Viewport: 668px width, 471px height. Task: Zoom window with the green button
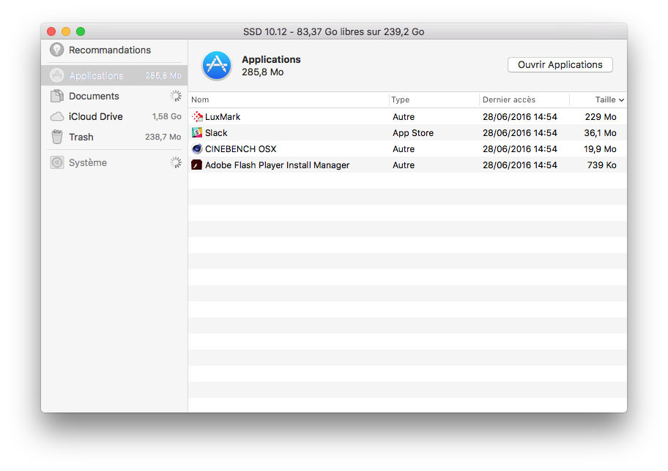[x=81, y=31]
